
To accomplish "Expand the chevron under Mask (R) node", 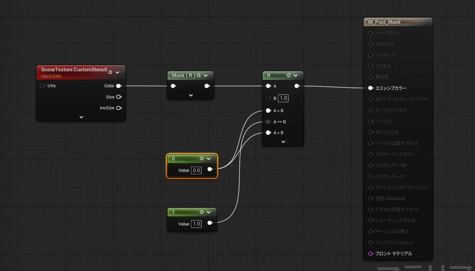I will (191, 95).
